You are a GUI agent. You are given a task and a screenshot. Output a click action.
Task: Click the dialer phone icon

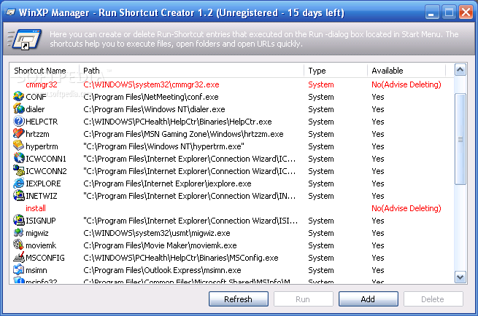click(18, 109)
